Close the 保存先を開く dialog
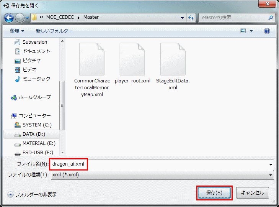Image resolution: width=279 pixels, height=207 pixels. 268,4
